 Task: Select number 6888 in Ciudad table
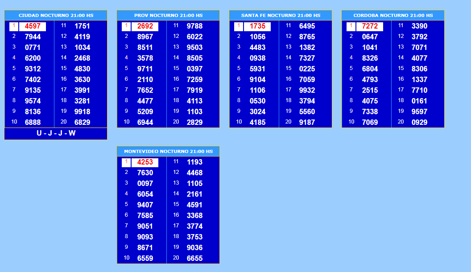point(33,122)
